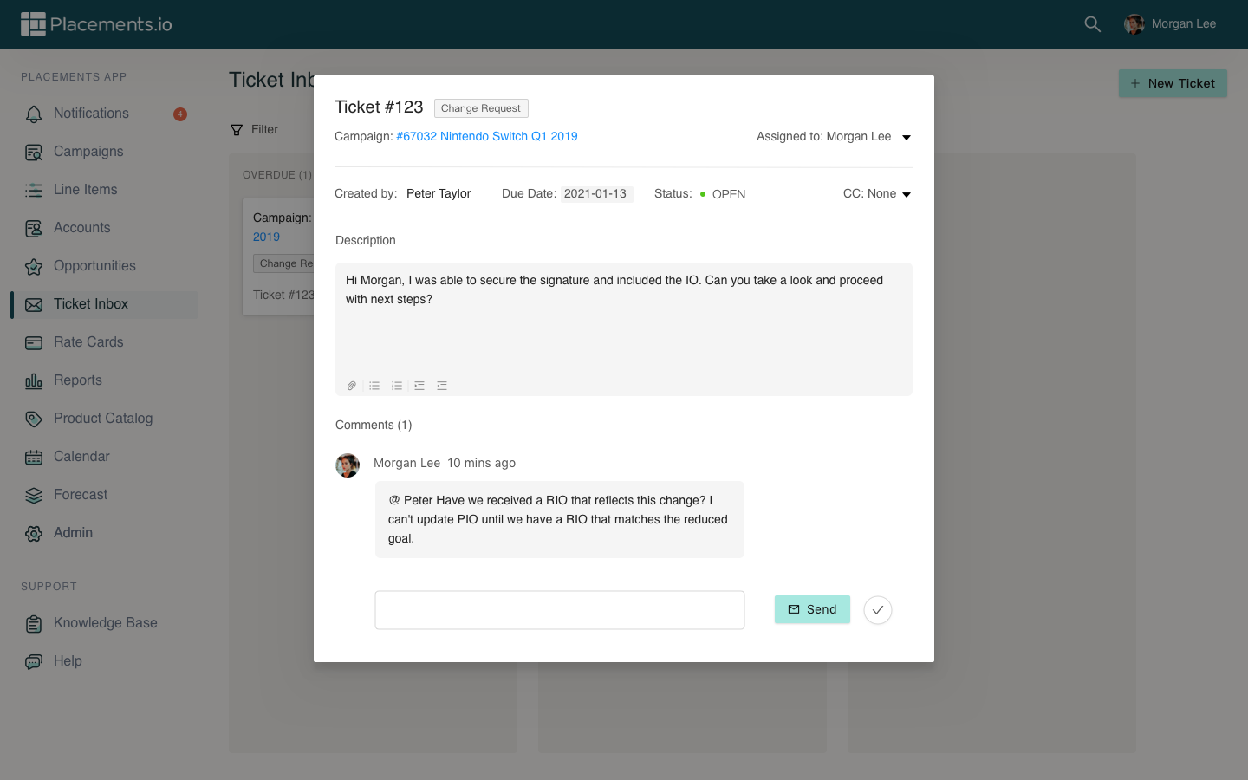The image size is (1248, 780).
Task: Click the Filter funnel icon
Action: (x=237, y=130)
